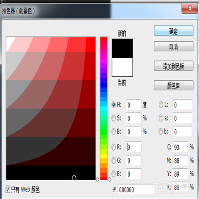Click the H degree input field

click(134, 105)
